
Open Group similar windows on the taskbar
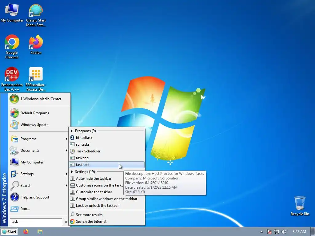107,199
